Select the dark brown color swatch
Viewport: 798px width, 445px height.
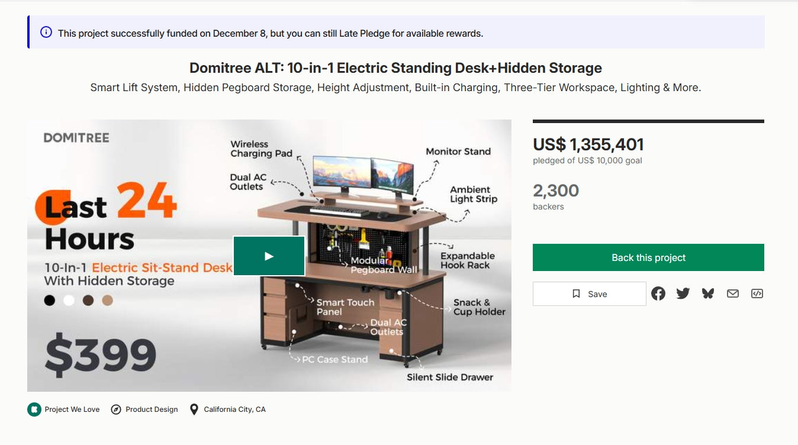click(88, 301)
